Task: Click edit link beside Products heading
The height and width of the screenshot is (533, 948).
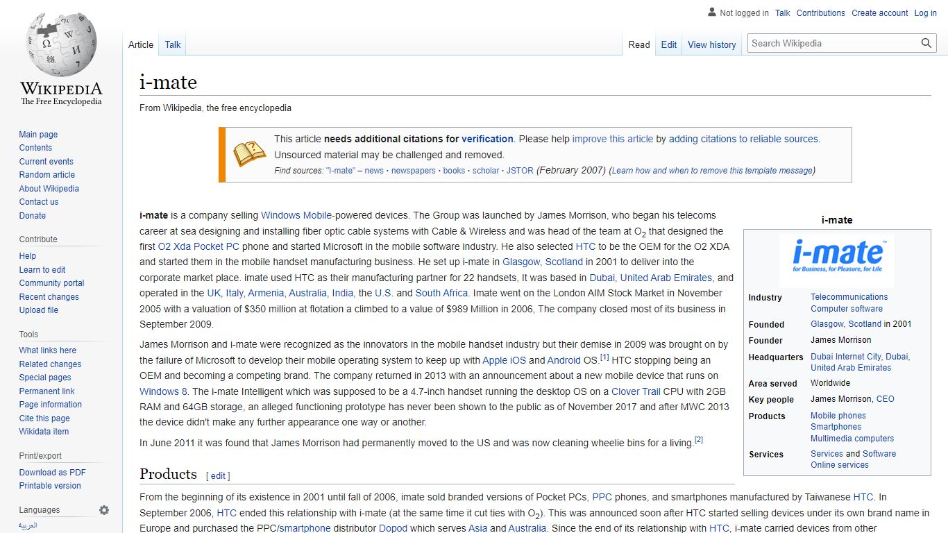Action: [219, 476]
